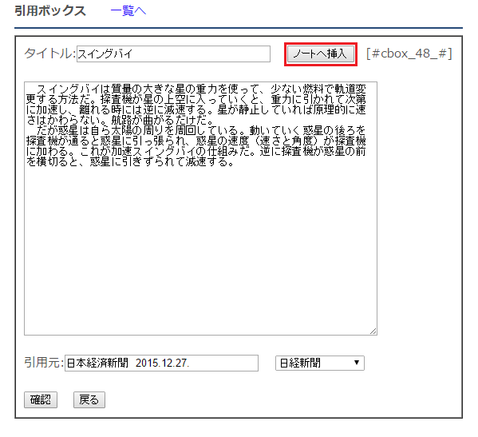Place cursor in first paragraph starting スイングバイは
This screenshot has height=437, width=478.
(x=196, y=105)
